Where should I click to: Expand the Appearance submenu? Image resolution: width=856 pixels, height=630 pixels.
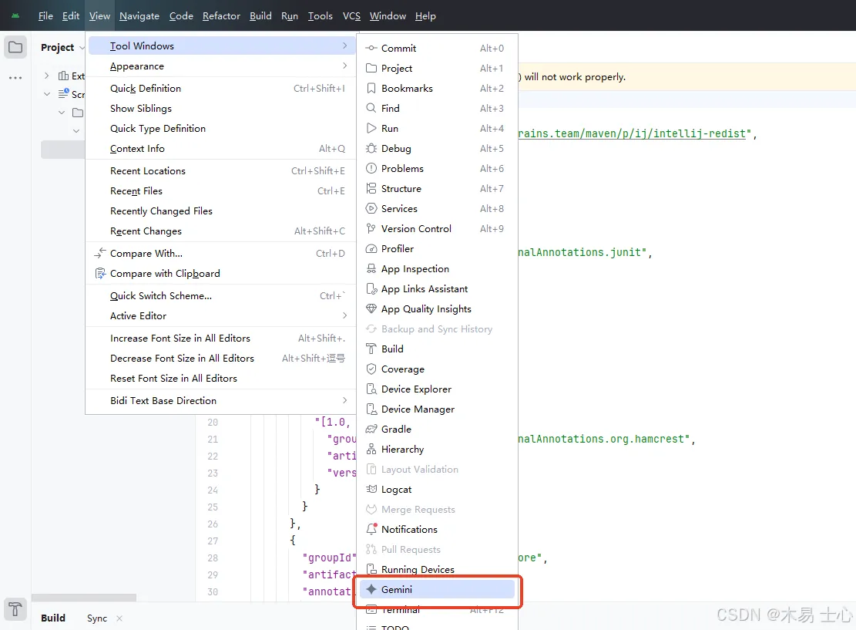(x=221, y=66)
